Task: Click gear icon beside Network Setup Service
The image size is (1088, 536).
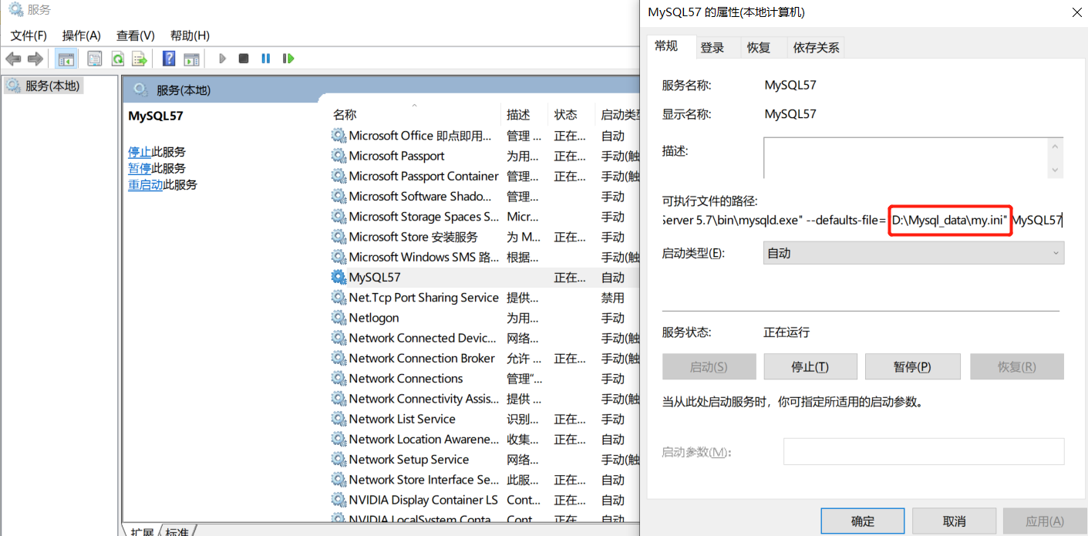Action: tap(339, 460)
